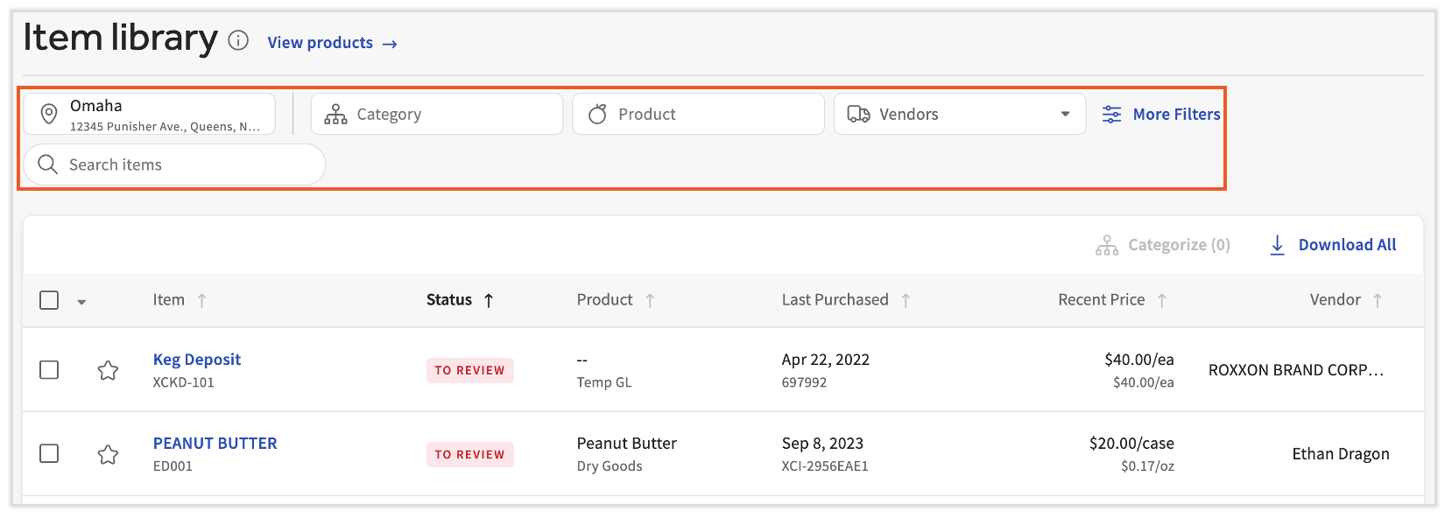
Task: Click the sort arrow next to Recent Price
Action: pyautogui.click(x=1161, y=300)
